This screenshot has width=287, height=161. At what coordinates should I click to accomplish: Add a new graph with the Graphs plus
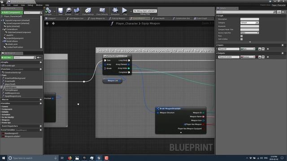pos(41,62)
